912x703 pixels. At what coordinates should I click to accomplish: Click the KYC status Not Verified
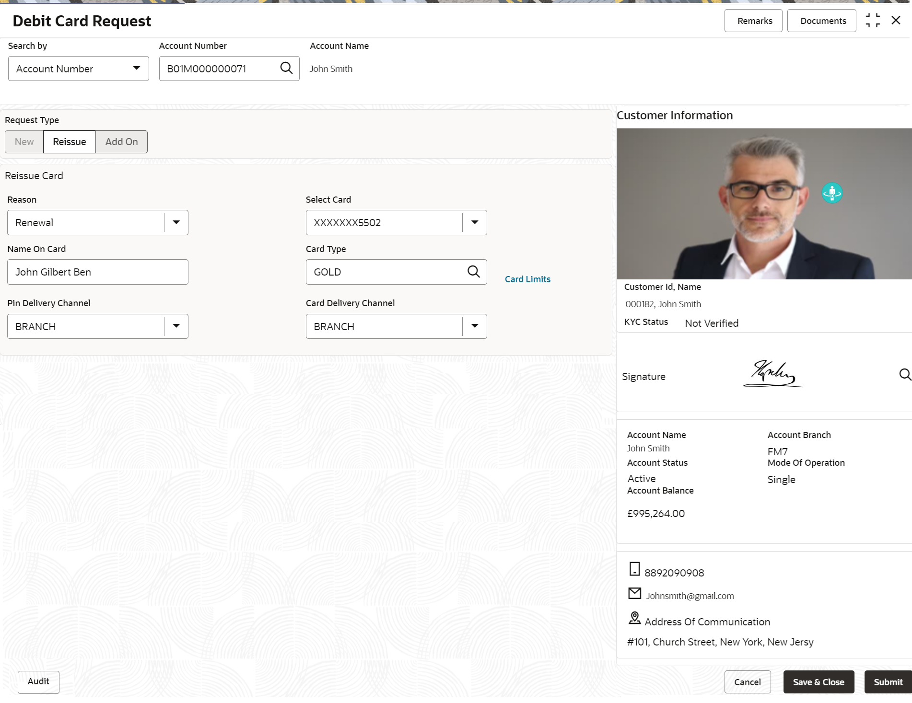click(712, 323)
